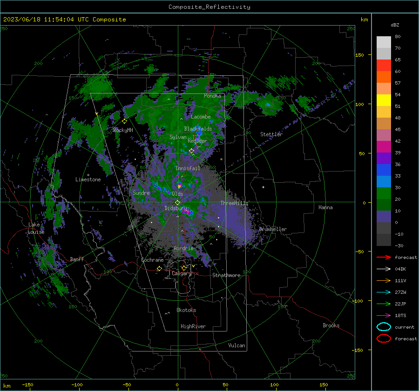Click the Lake Louise label
Viewport: 419px width, 391px height.
36,228
